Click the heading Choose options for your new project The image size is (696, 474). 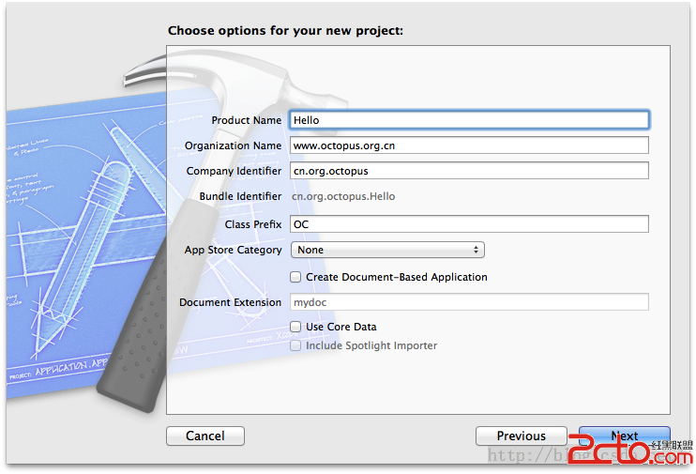285,31
